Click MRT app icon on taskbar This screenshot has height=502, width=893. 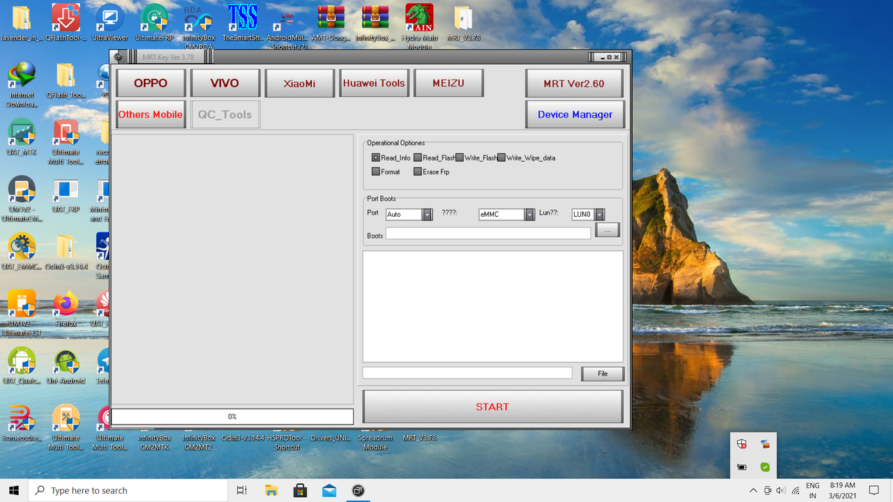point(358,490)
